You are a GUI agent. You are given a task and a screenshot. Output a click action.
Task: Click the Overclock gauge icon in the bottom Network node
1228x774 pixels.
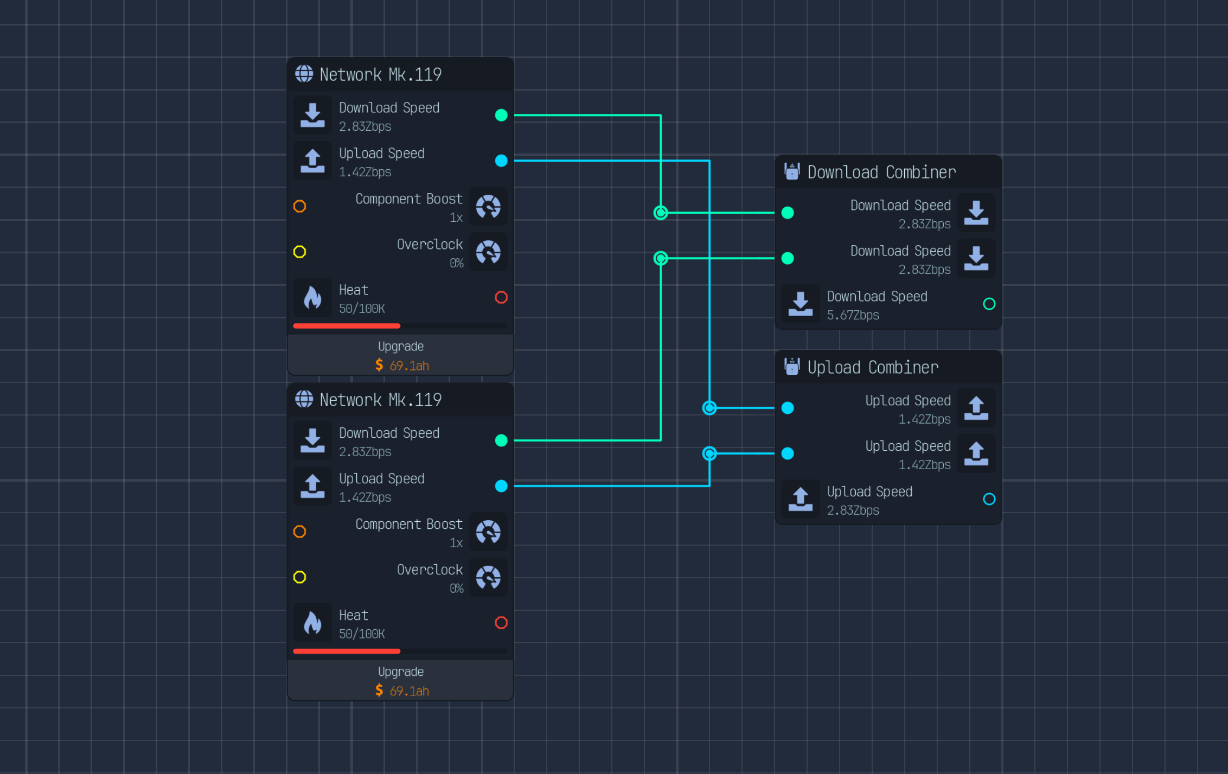(488, 577)
